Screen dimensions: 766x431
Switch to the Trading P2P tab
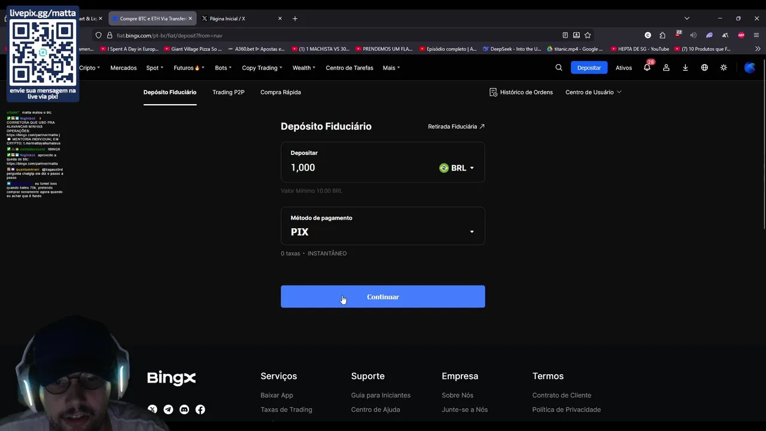pyautogui.click(x=229, y=92)
